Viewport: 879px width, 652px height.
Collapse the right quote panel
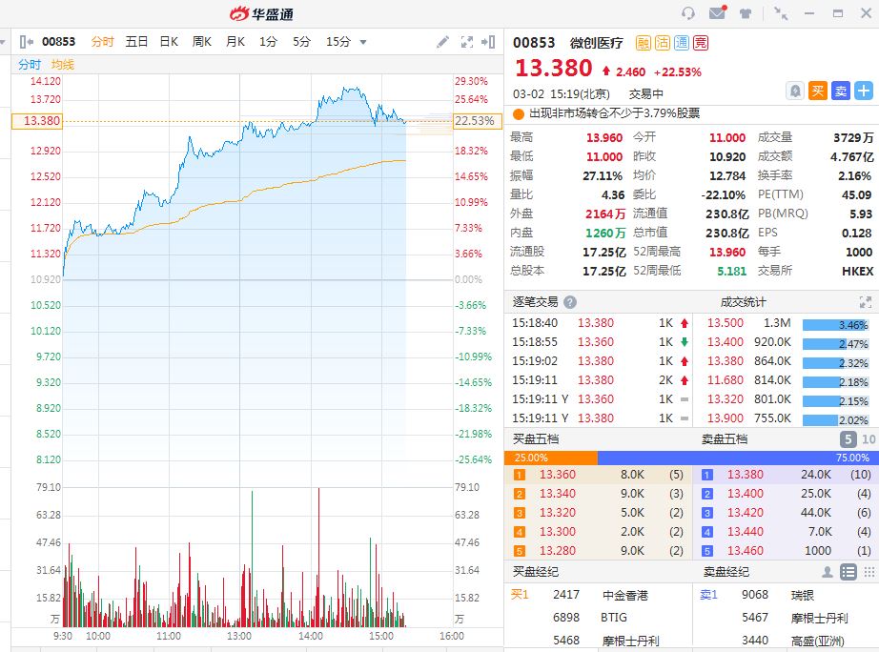point(489,42)
